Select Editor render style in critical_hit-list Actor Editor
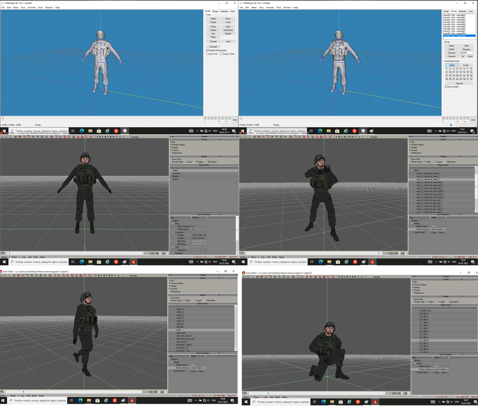 [x=427, y=162]
